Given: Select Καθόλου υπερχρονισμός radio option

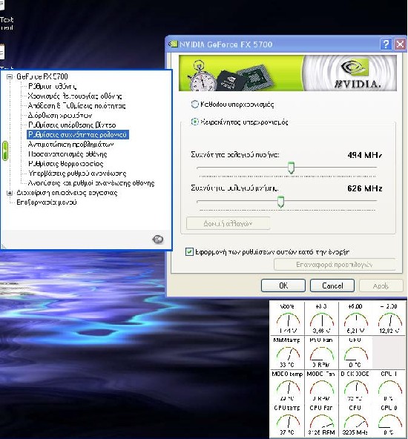Looking at the screenshot, I should coord(194,104).
